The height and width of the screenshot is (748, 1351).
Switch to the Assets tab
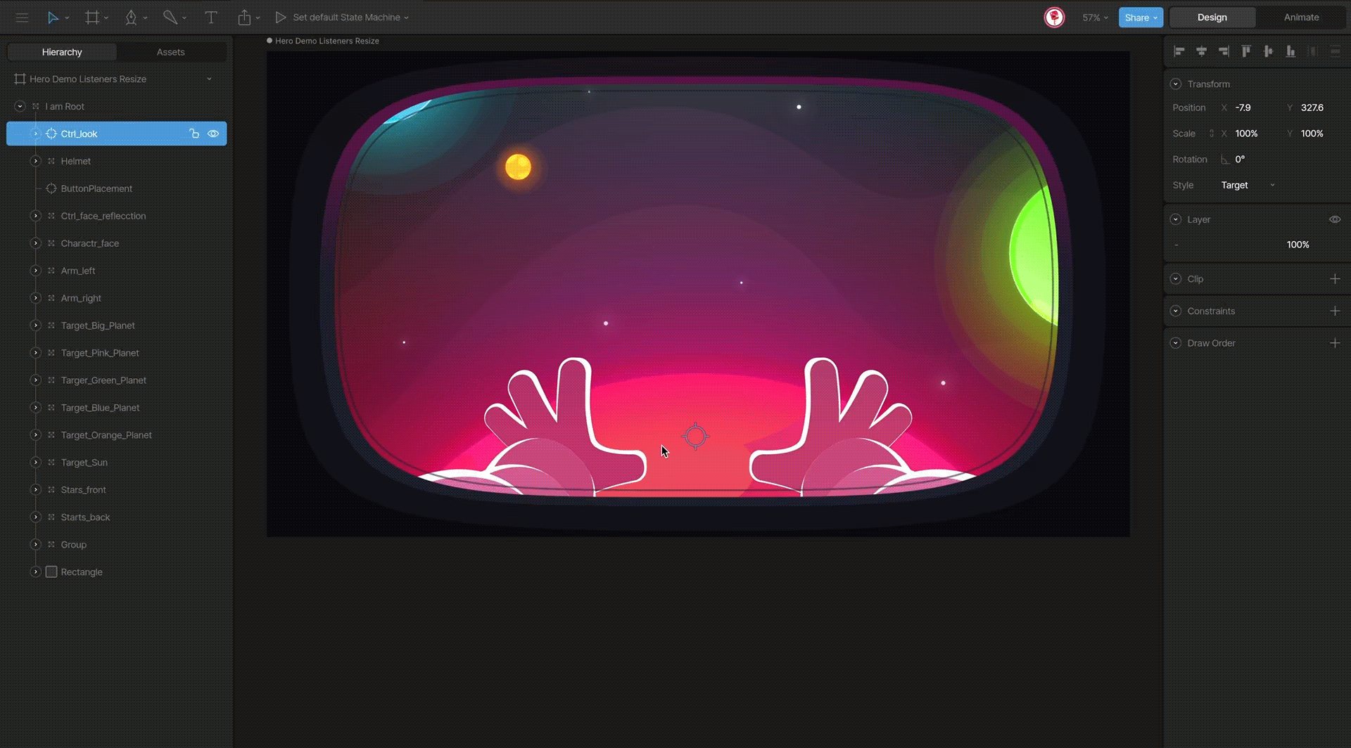(x=171, y=52)
